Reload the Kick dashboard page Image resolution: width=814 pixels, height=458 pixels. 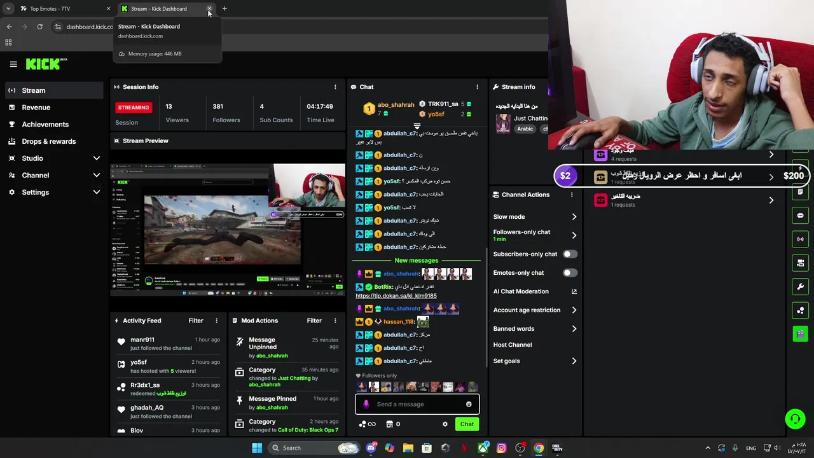pos(39,27)
